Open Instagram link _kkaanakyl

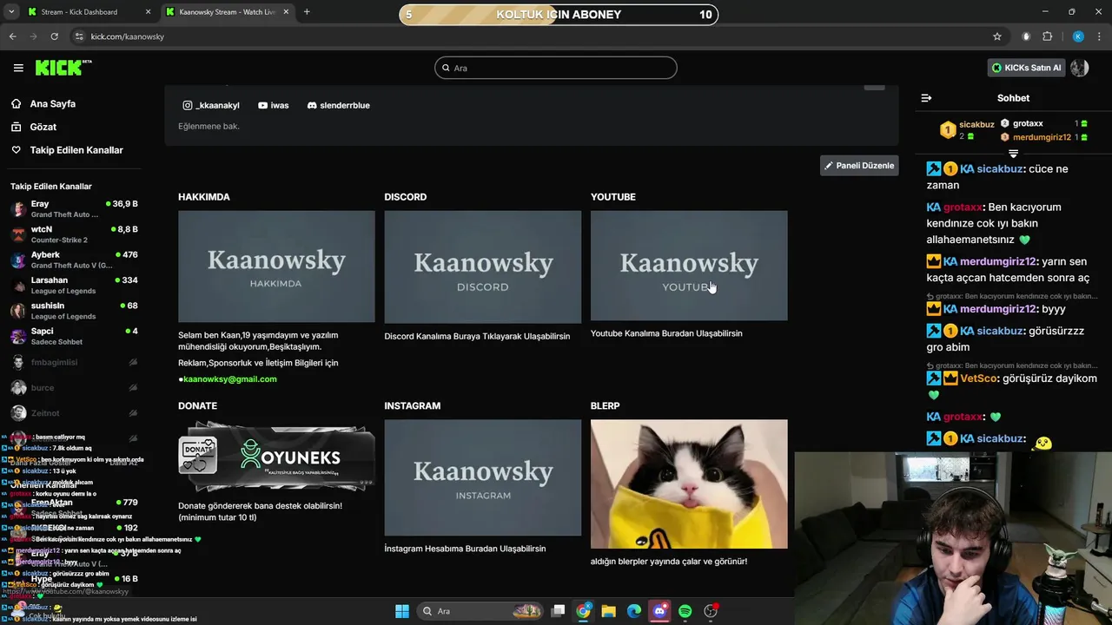click(x=211, y=105)
